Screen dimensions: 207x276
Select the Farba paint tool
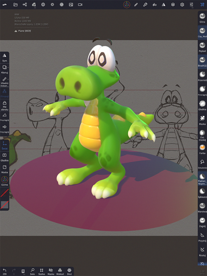tap(202, 149)
